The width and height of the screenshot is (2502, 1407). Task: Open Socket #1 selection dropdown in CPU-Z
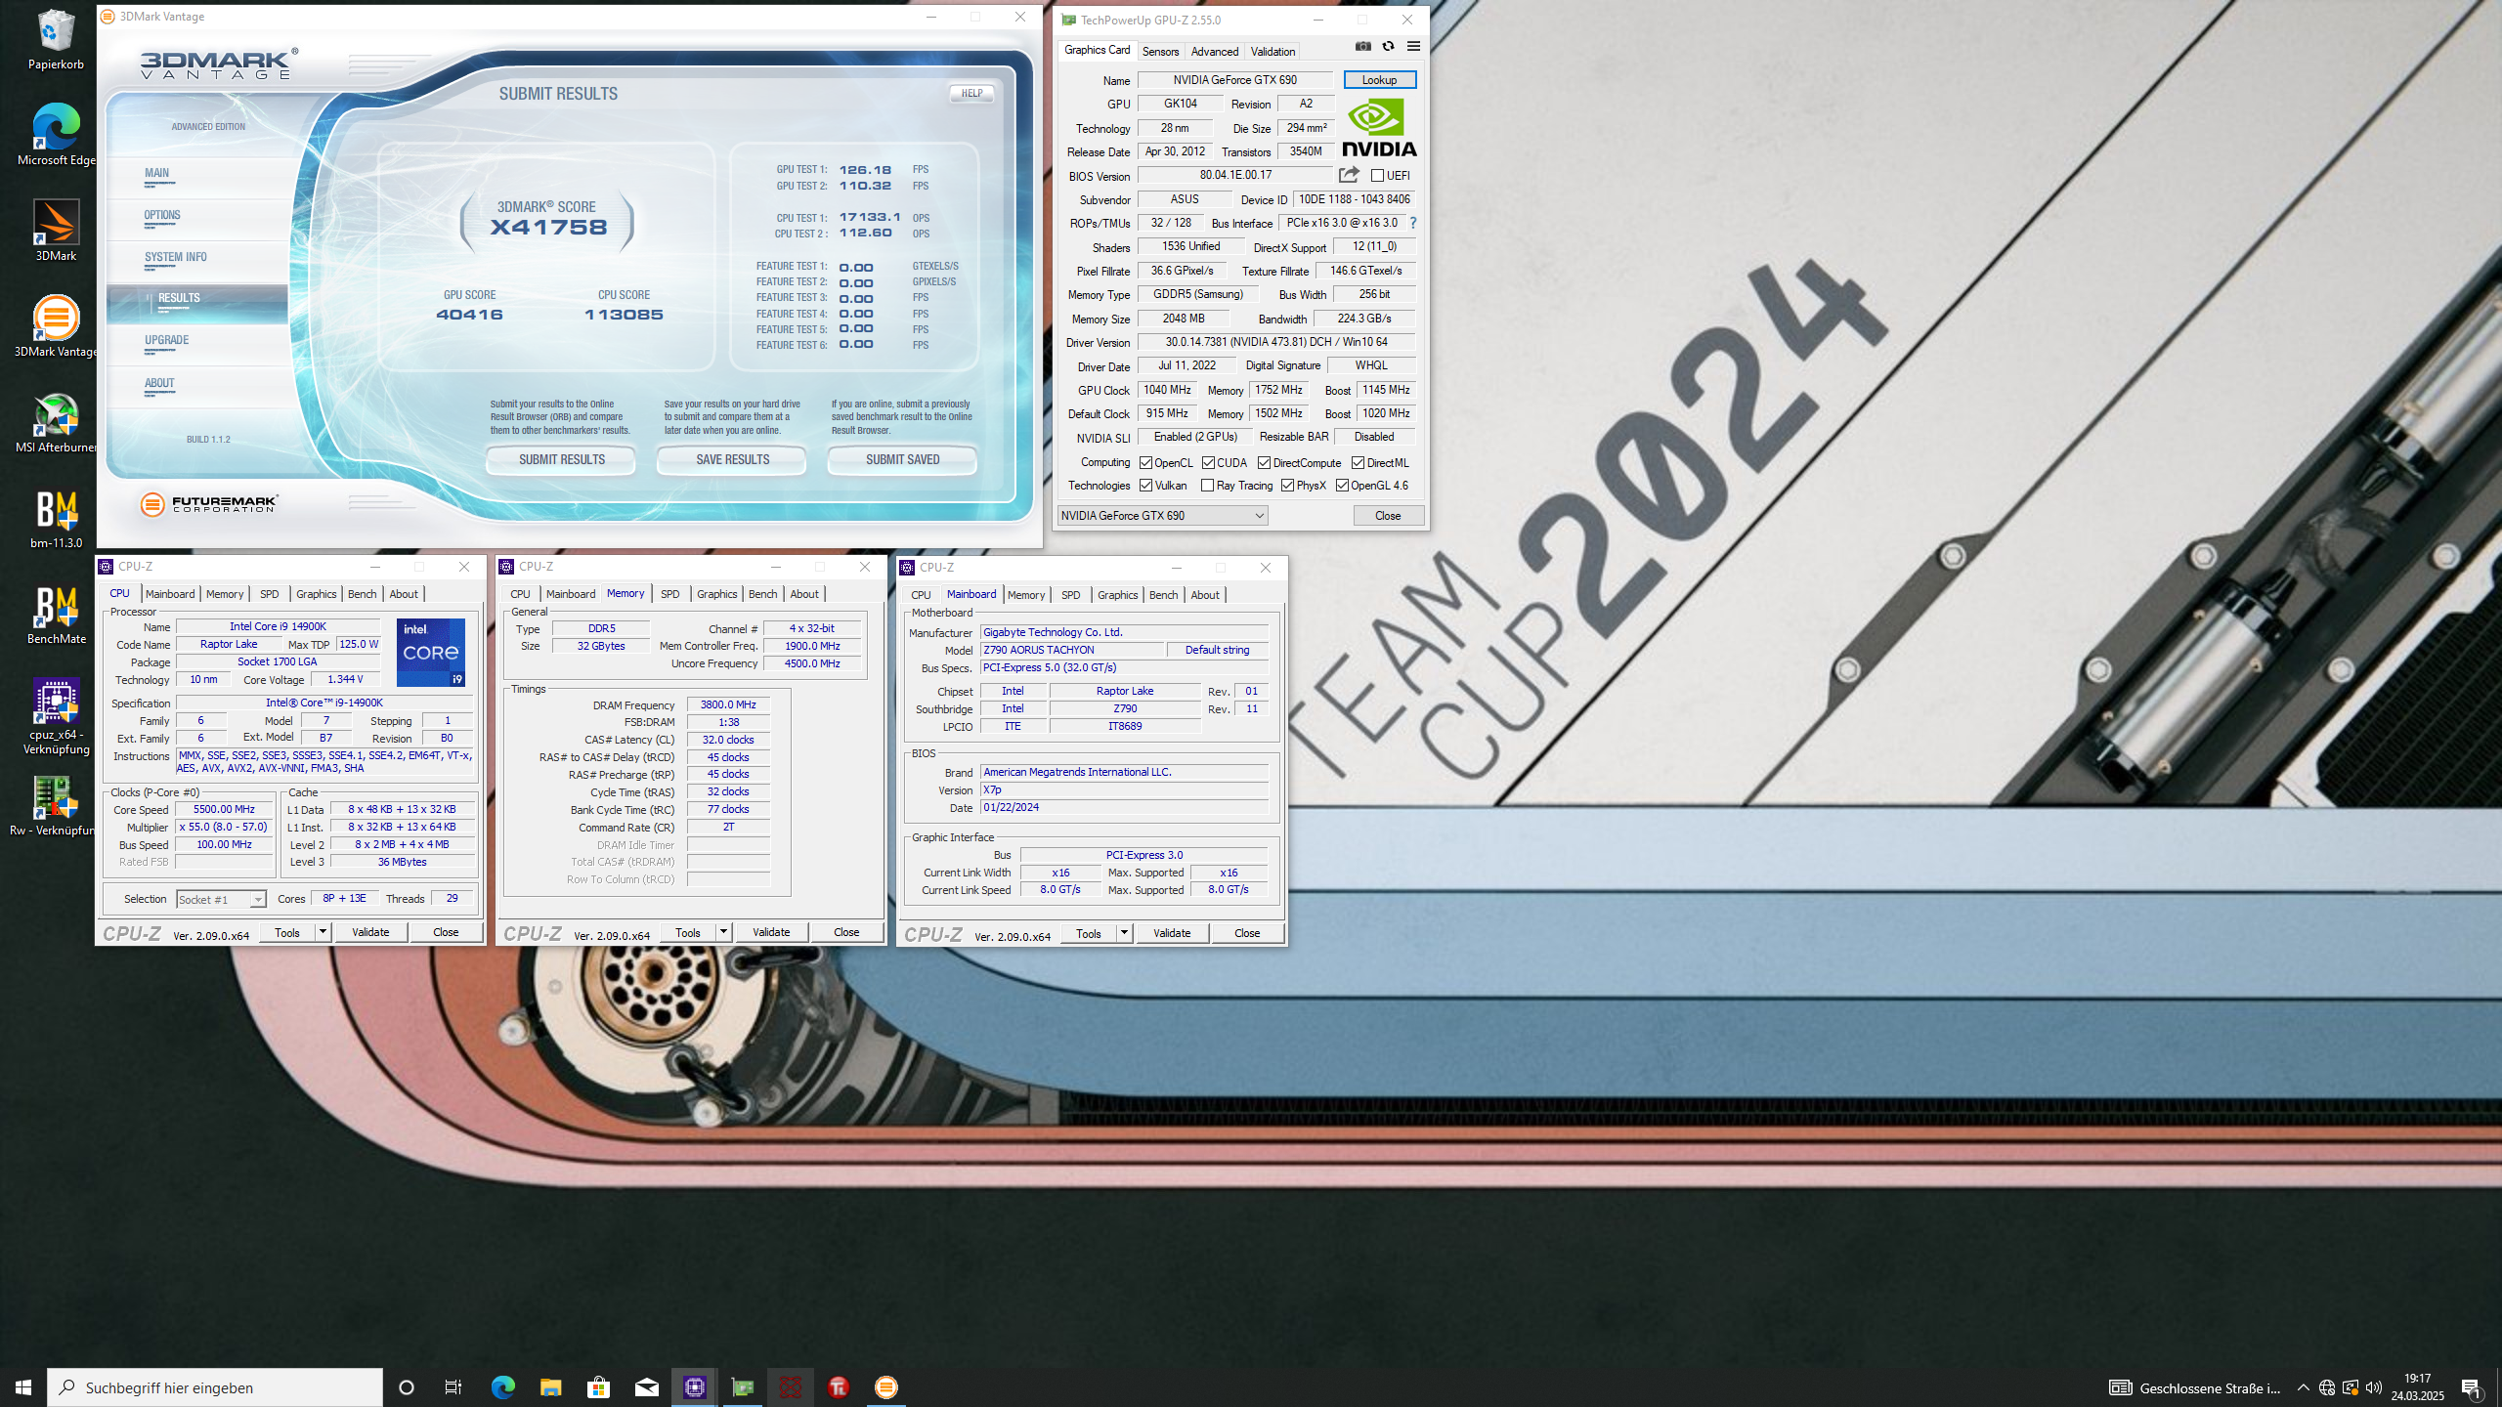click(221, 899)
